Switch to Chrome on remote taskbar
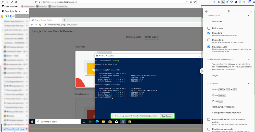 (x=130, y=122)
